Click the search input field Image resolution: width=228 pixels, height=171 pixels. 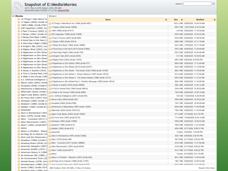coord(197,4)
